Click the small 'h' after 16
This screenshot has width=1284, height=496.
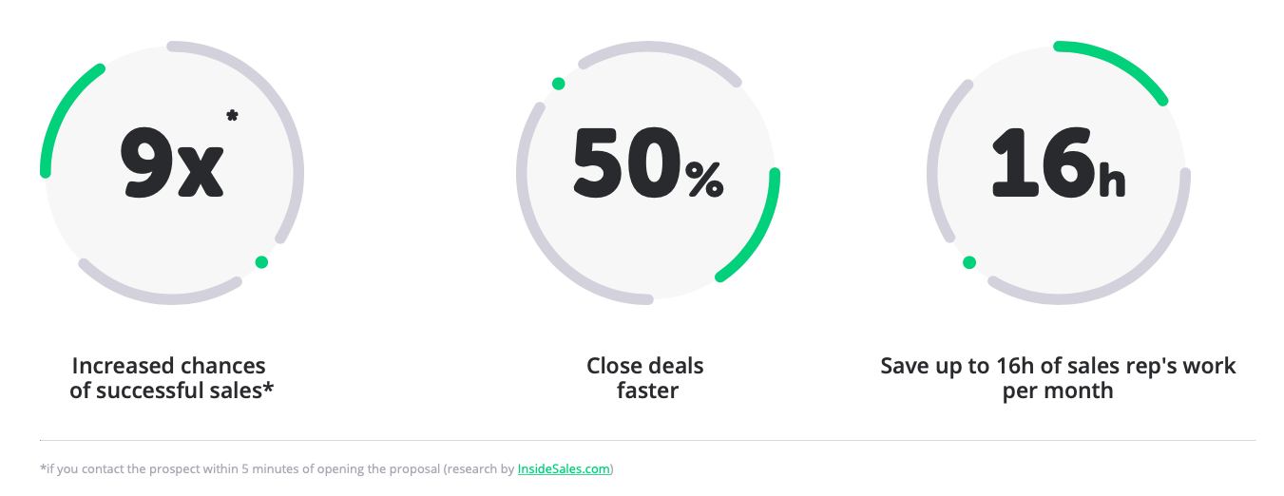[1112, 182]
